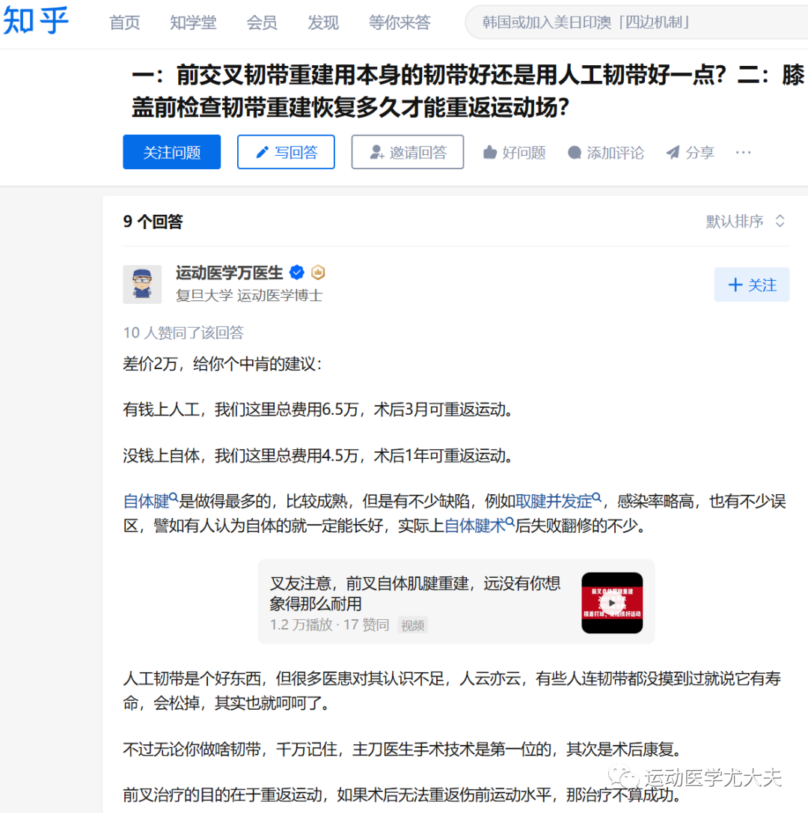
Task: Click the 写回答 button
Action: coord(286,152)
